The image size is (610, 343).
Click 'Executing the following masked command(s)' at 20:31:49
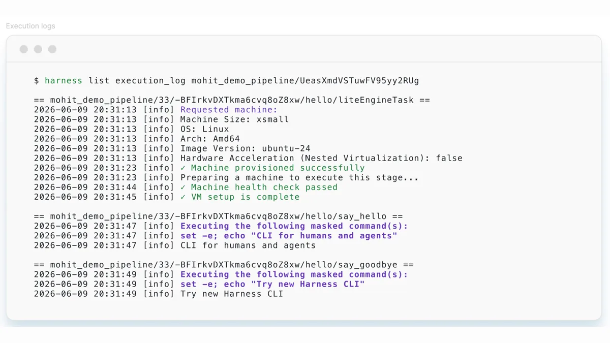coord(221,274)
